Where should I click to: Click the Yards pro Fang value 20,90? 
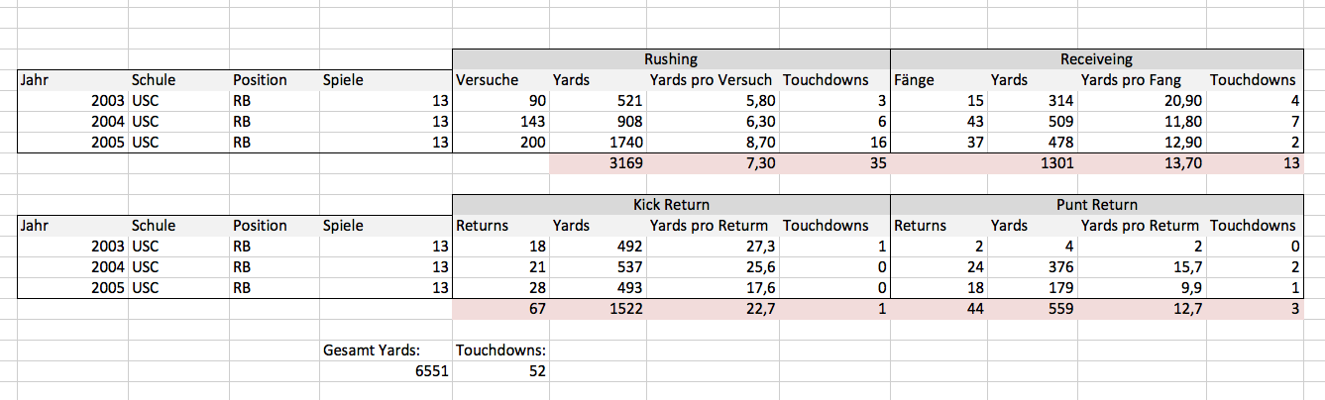(1143, 100)
